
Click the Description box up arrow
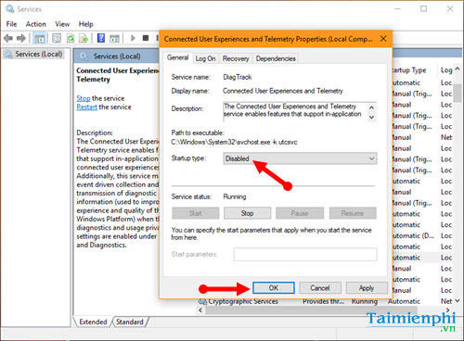[371, 107]
